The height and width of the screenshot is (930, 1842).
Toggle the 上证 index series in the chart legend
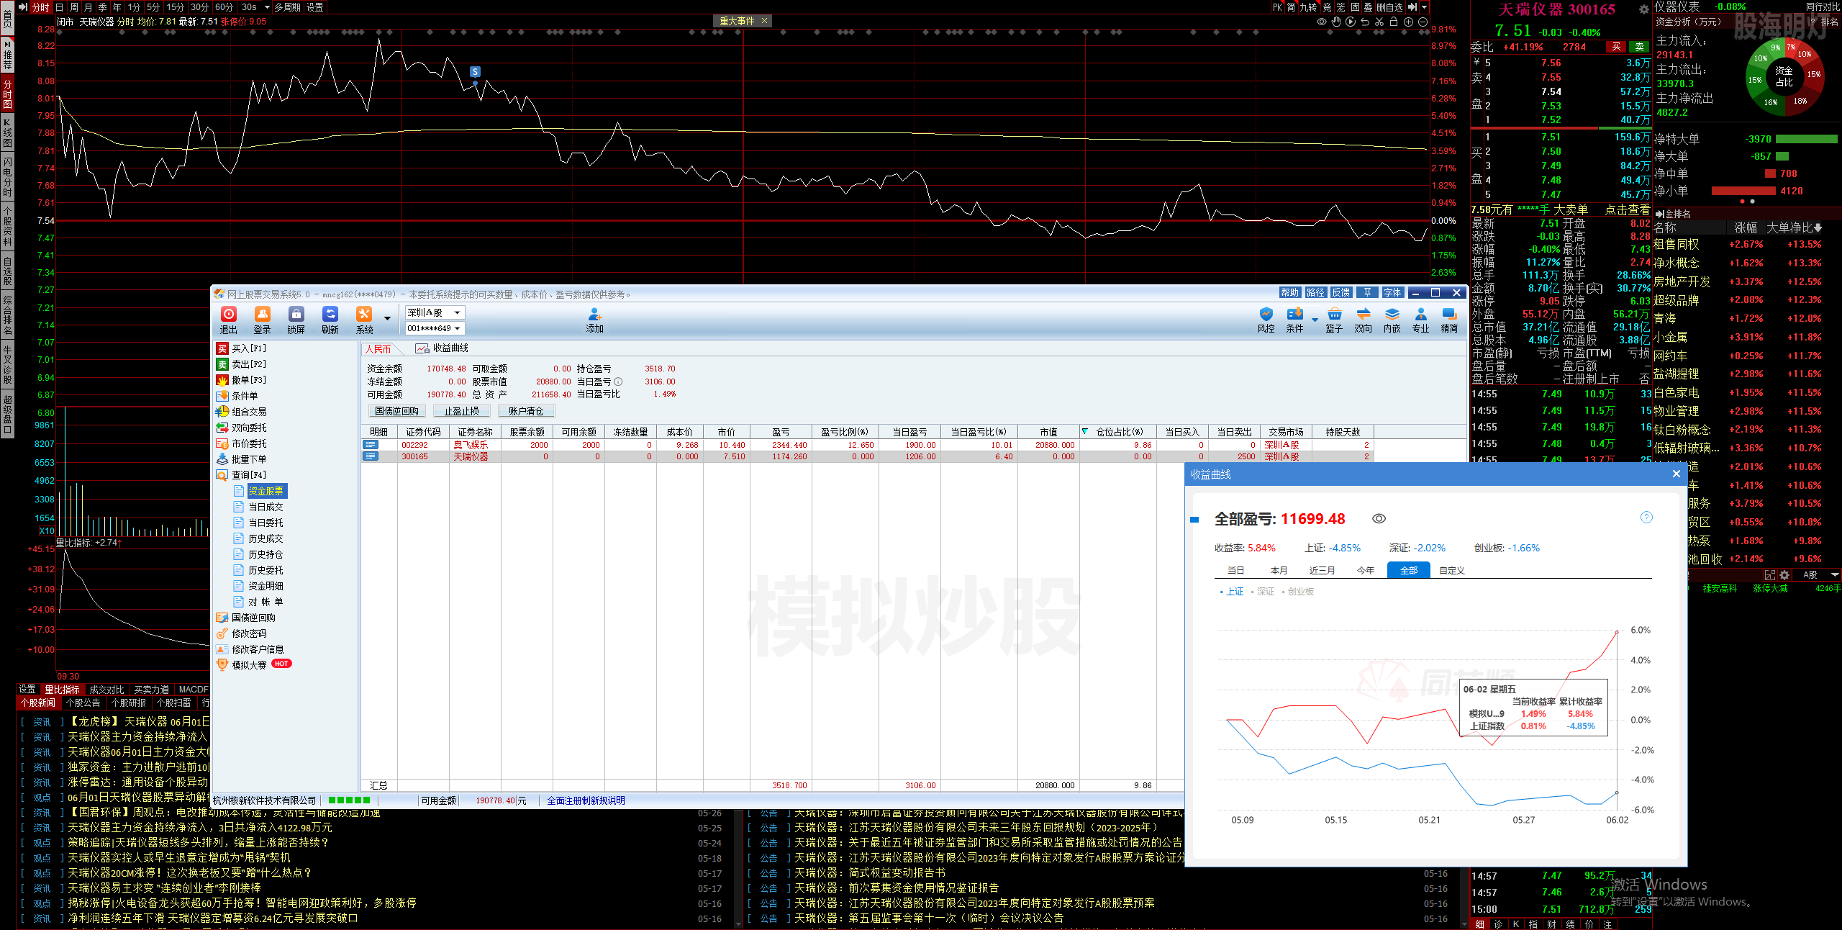click(x=1232, y=592)
